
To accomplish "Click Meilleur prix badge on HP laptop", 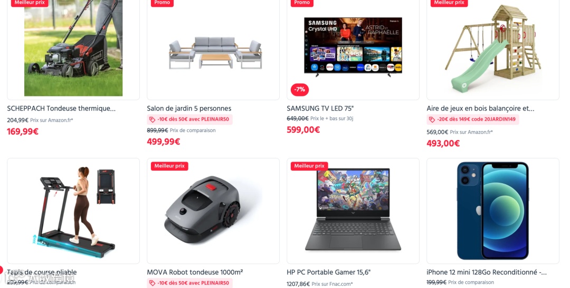I will pyautogui.click(x=309, y=166).
